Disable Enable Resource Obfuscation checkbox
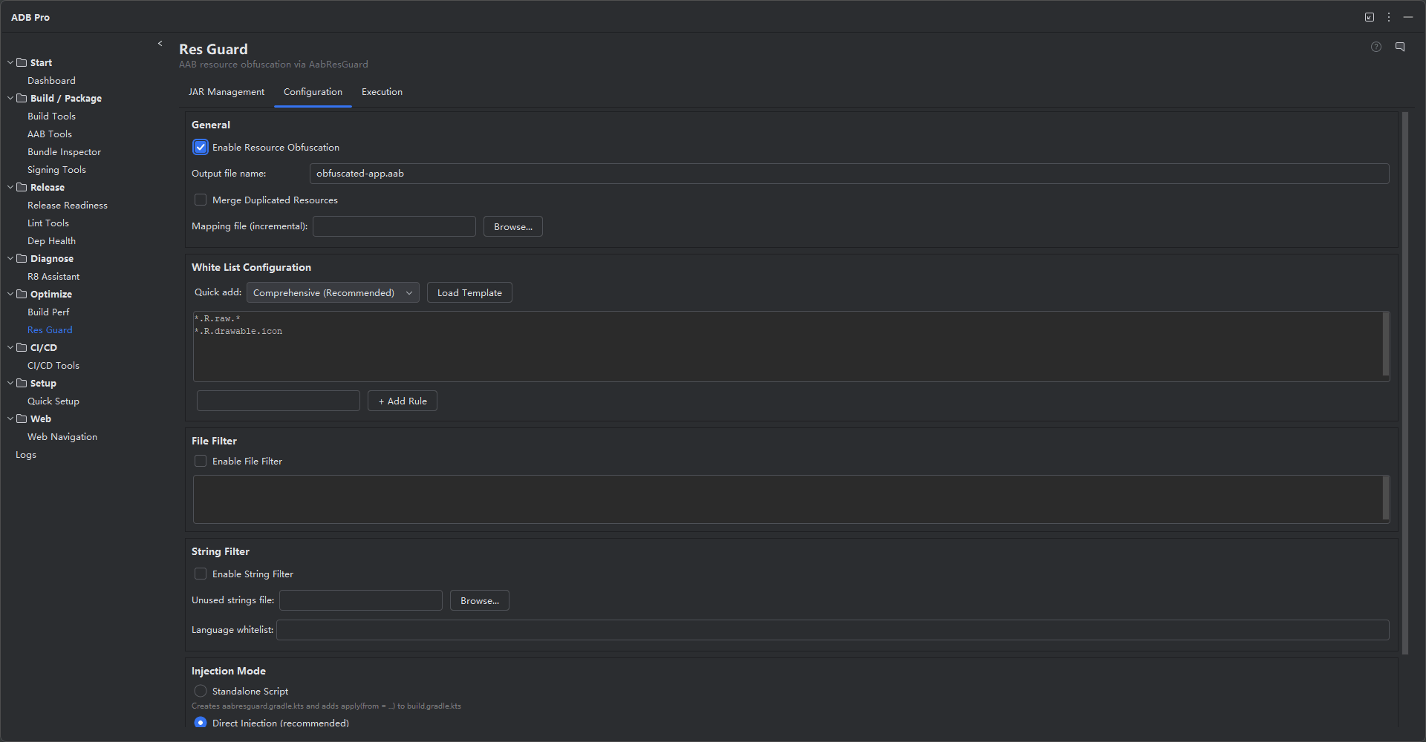This screenshot has height=742, width=1426. coord(201,147)
